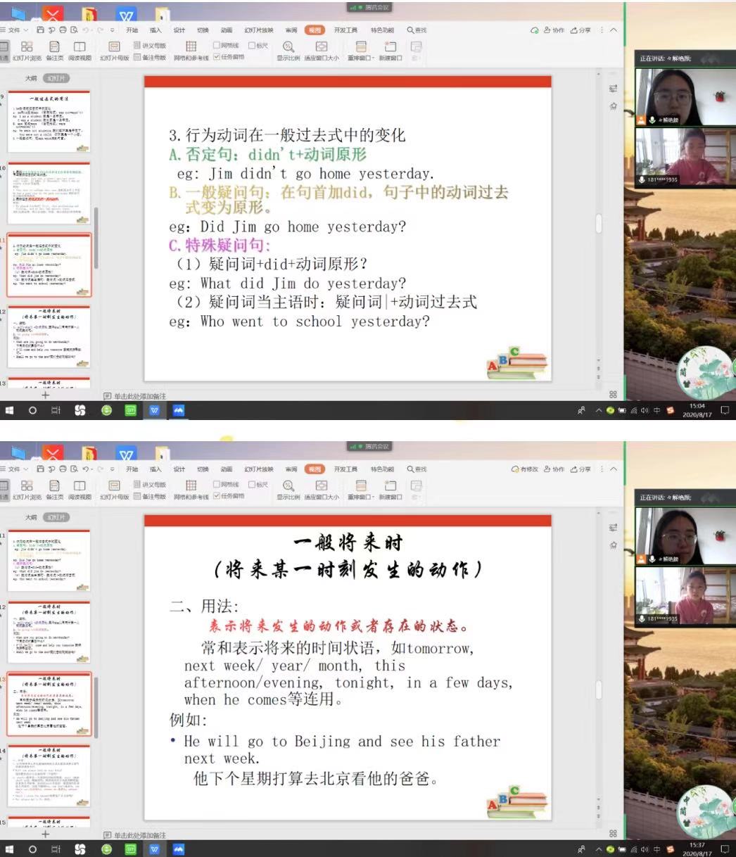Open 幻灯片浏览 slide sorter in top window
The height and width of the screenshot is (857, 736).
pyautogui.click(x=27, y=47)
